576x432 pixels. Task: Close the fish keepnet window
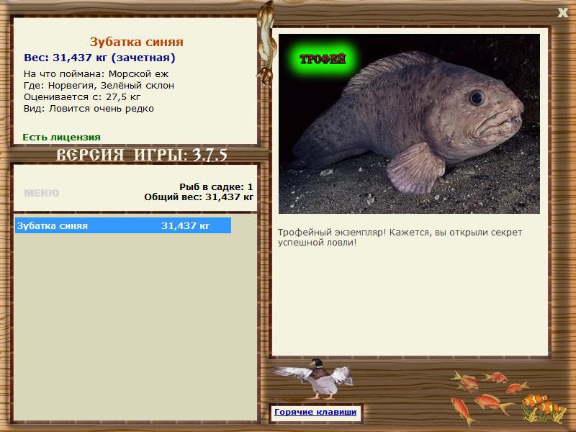coord(562,12)
